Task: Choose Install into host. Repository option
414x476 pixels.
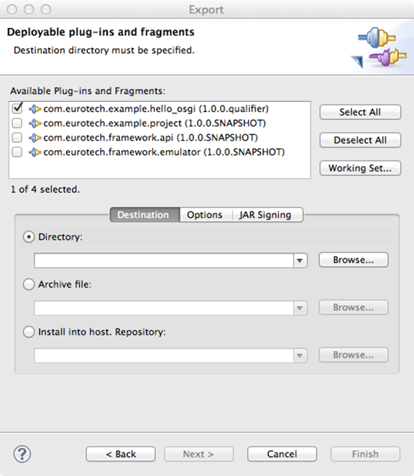Action: coord(29,332)
